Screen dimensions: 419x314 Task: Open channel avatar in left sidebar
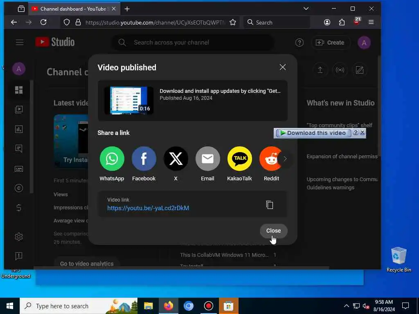19,69
